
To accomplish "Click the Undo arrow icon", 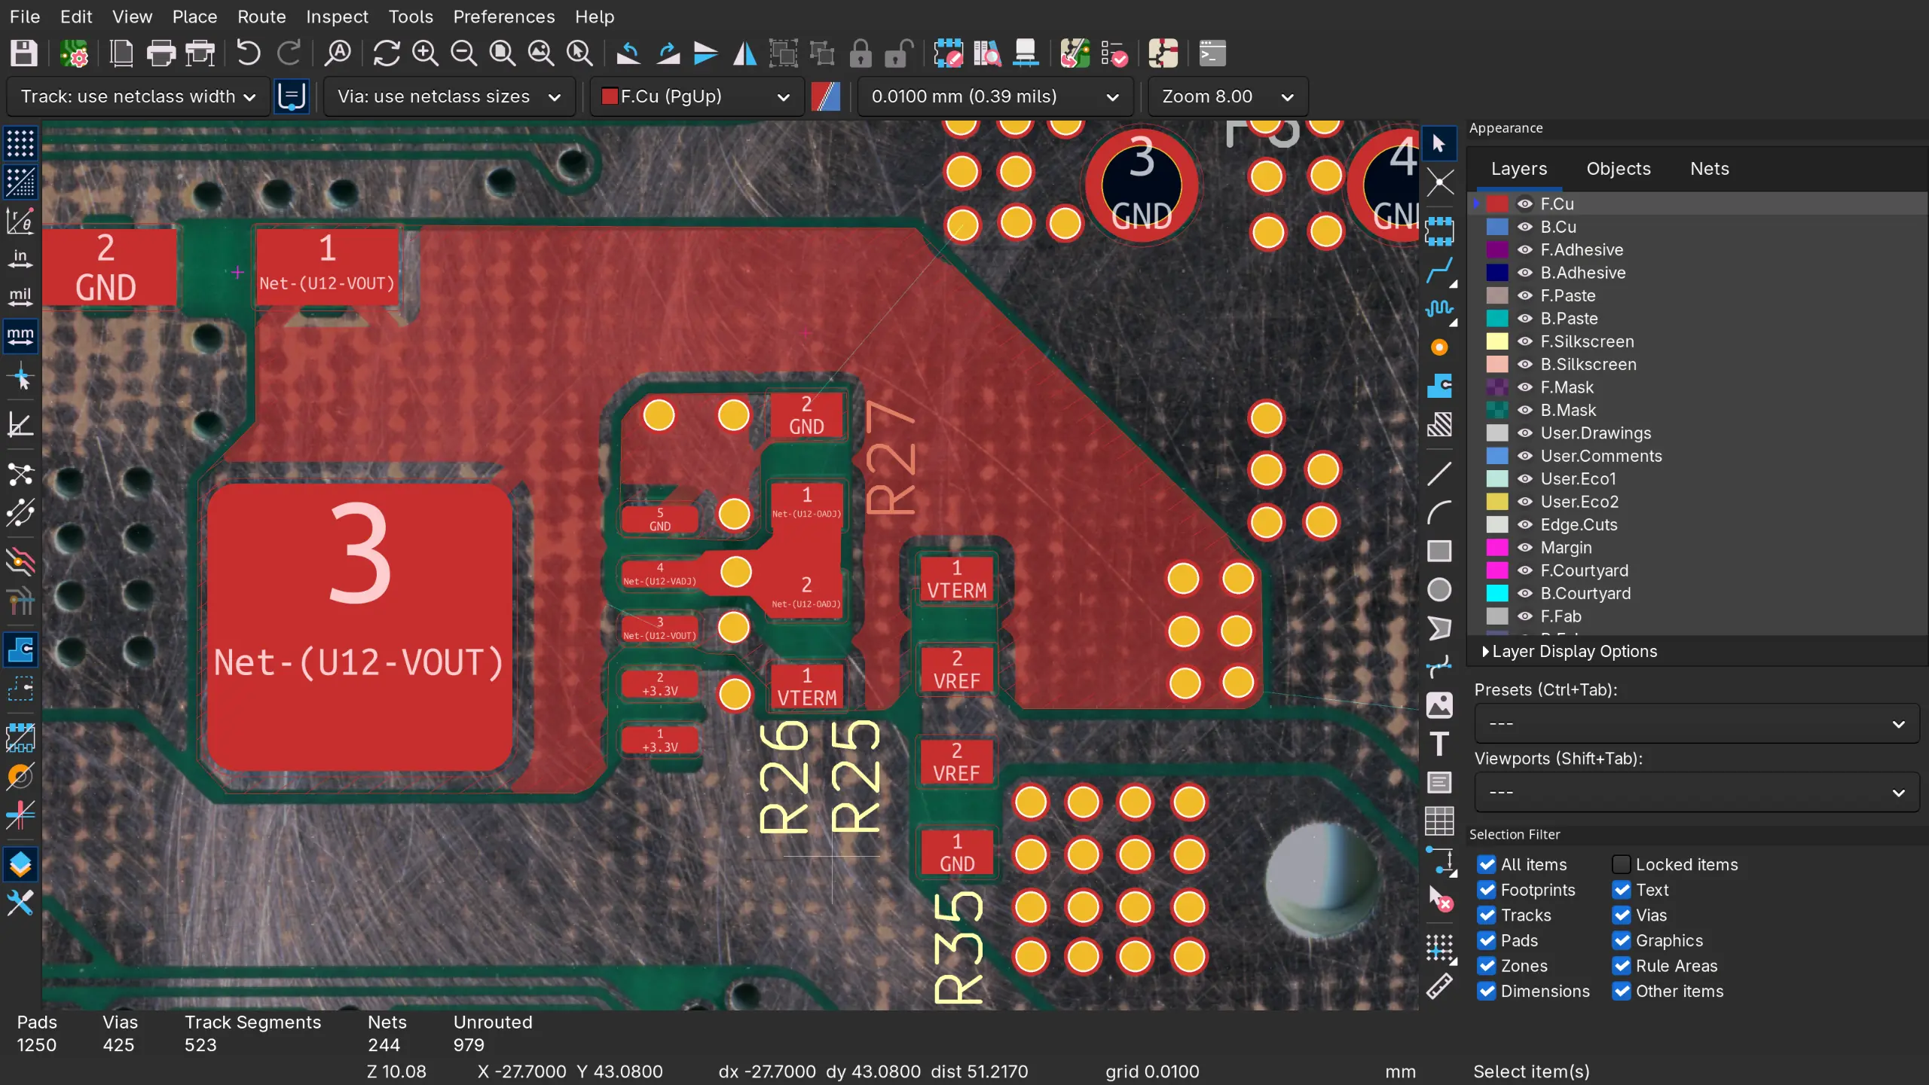I will (248, 53).
